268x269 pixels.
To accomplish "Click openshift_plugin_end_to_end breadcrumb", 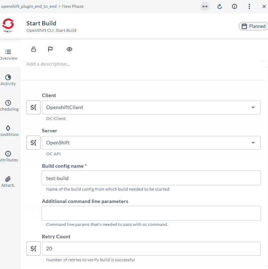I will [x=29, y=6].
